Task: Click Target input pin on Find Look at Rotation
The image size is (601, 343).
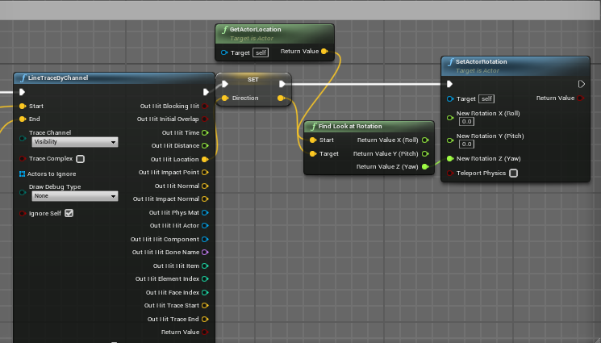Action: tap(313, 153)
